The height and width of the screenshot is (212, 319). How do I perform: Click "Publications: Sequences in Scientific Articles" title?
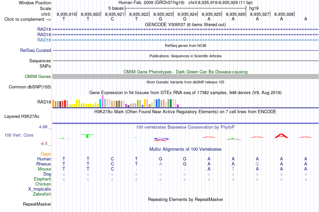point(185,56)
